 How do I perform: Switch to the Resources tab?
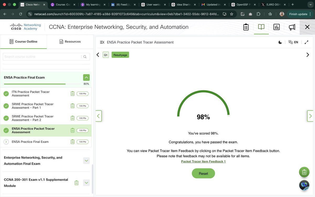click(70, 42)
